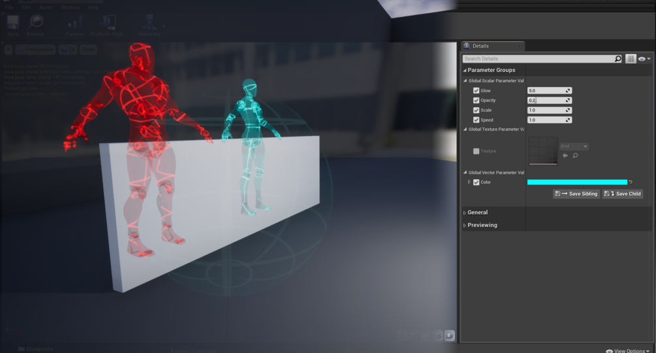This screenshot has height=353, width=656.
Task: Enable the Texture parameter checkbox
Action: (476, 151)
